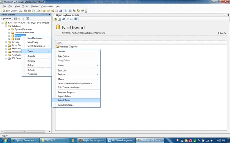Select Generate Scripts... menu entry
Screen dimensions: 230x143
point(76,92)
